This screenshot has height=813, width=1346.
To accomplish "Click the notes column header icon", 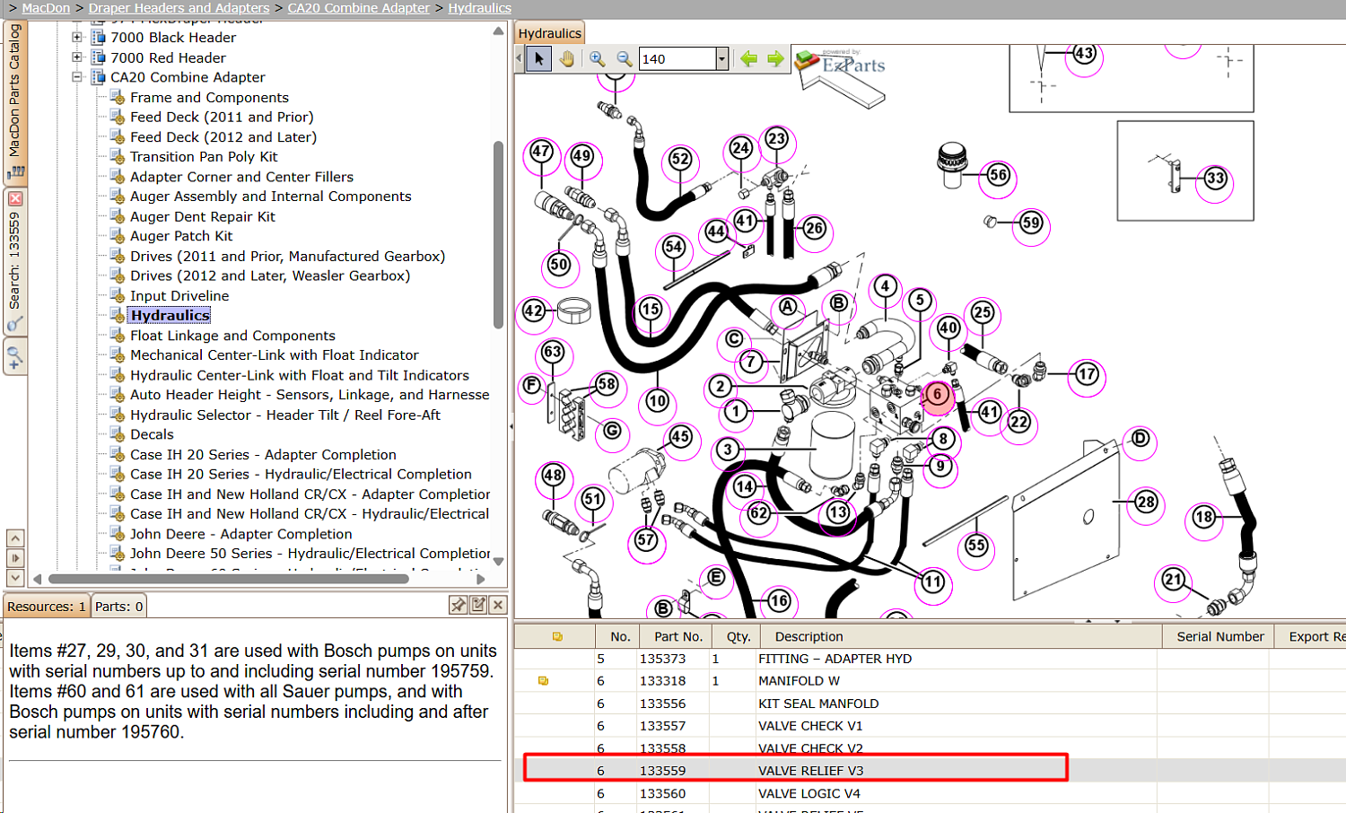I will 557,637.
